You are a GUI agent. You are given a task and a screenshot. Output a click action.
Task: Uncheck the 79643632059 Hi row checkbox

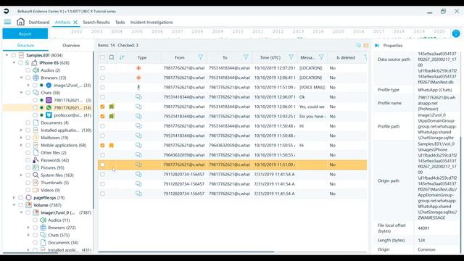(x=102, y=145)
